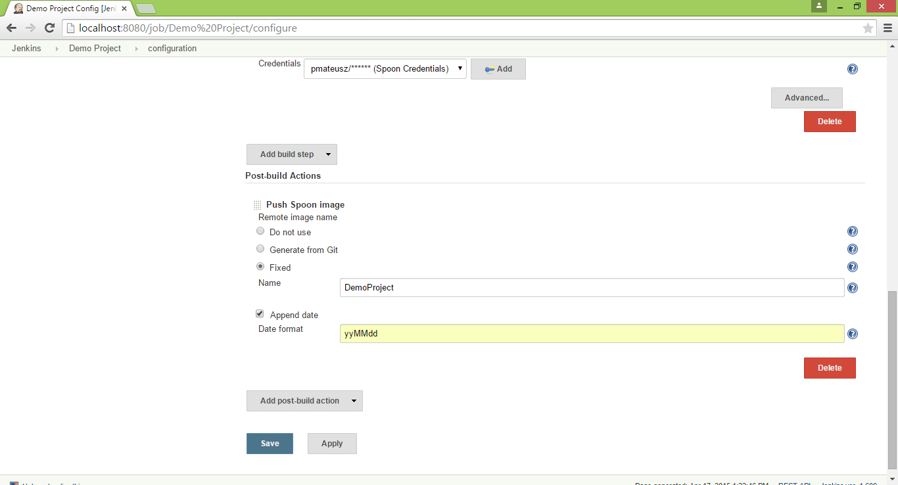The width and height of the screenshot is (898, 485).
Task: Click the Remote image name label
Action: (x=298, y=217)
